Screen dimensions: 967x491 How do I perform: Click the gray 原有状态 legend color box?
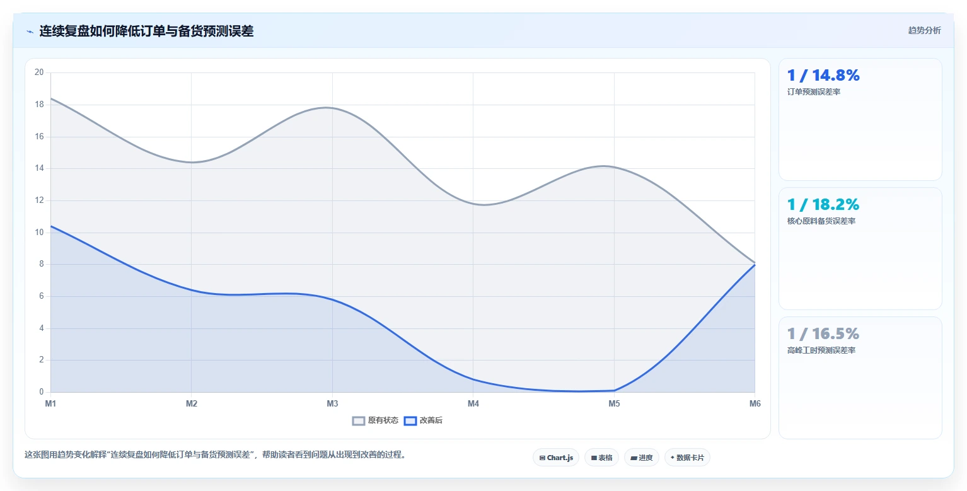[x=359, y=421]
